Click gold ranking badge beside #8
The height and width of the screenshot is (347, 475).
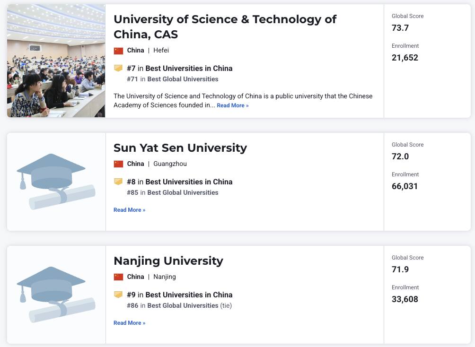(x=118, y=182)
